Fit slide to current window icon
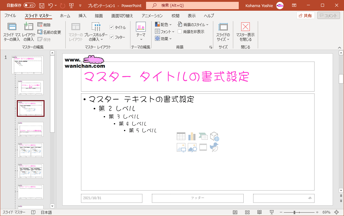 (x=337, y=212)
